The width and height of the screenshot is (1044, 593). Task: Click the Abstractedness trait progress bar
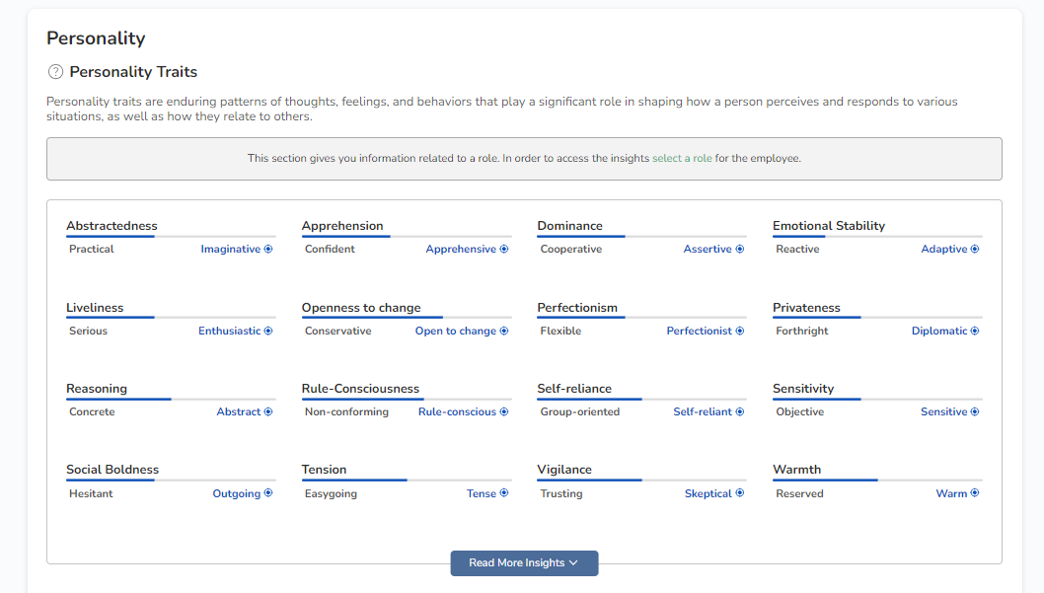coord(171,237)
